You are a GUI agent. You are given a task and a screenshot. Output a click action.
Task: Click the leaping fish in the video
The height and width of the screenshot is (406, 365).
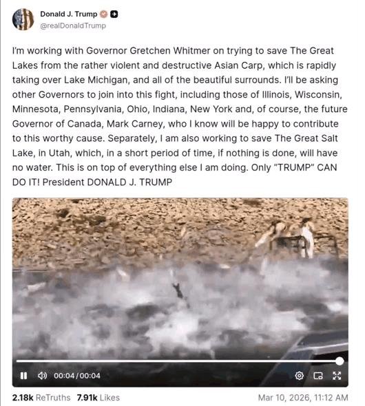point(179,292)
